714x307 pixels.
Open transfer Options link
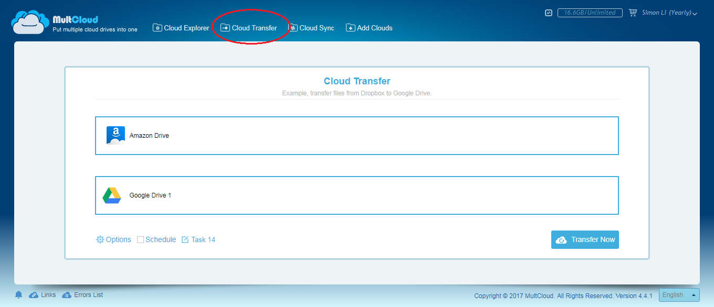pyautogui.click(x=113, y=239)
